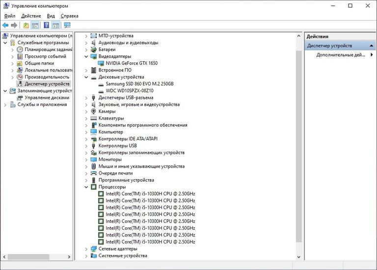
Task: Click the scan hardware monitor toolbar icon
Action: [67, 25]
